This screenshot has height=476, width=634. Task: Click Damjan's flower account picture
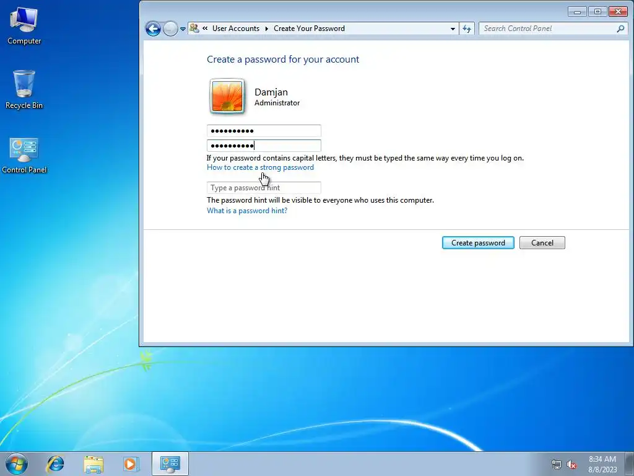tap(227, 96)
